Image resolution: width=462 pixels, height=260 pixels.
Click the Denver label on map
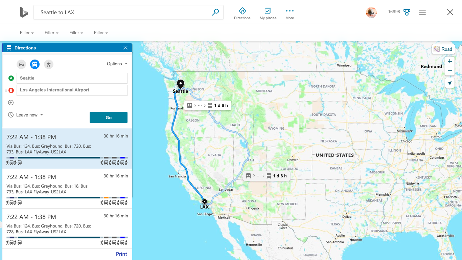(x=293, y=160)
